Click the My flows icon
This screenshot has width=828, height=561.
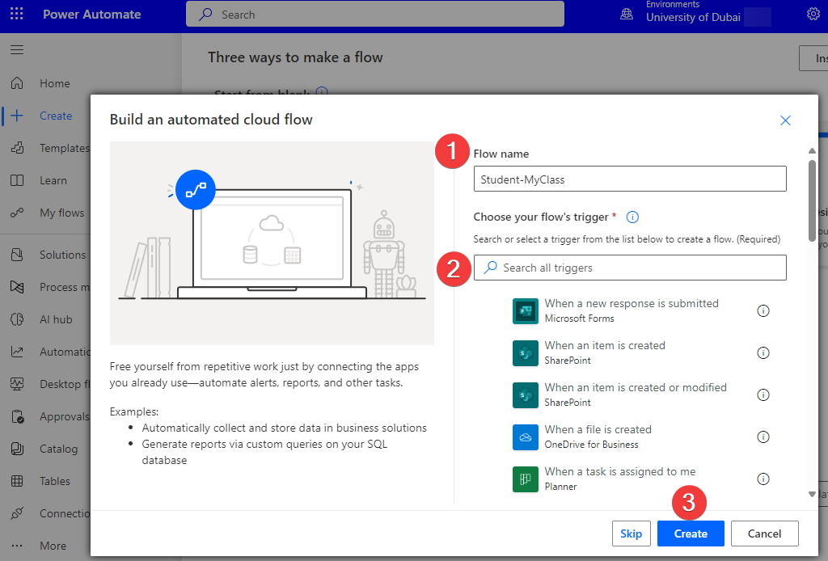pos(17,213)
